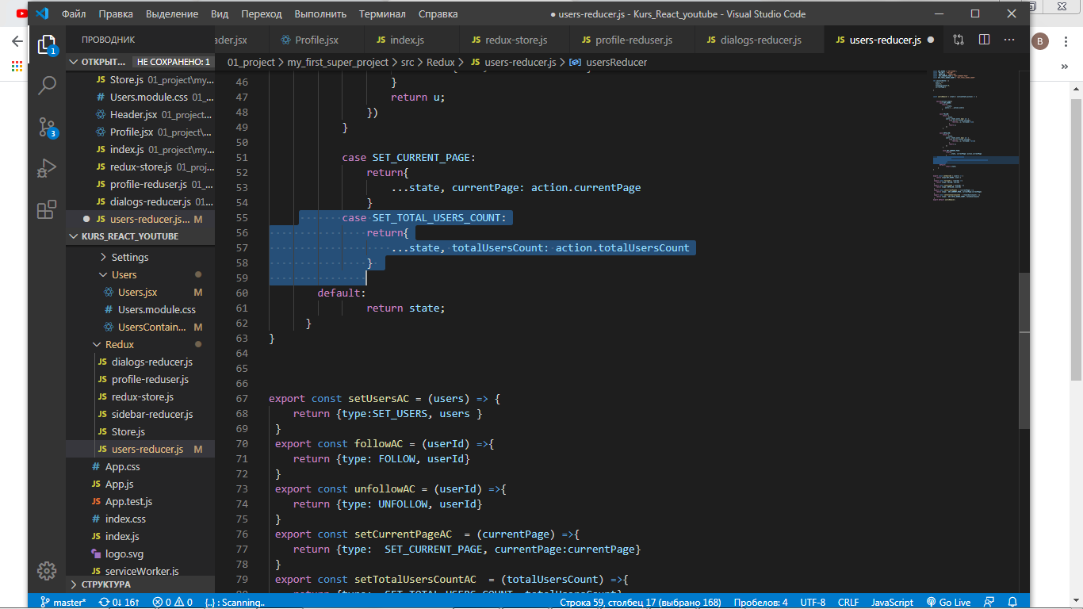Viewport: 1083px width, 609px height.
Task: Open the Manage gear icon
Action: [x=47, y=571]
